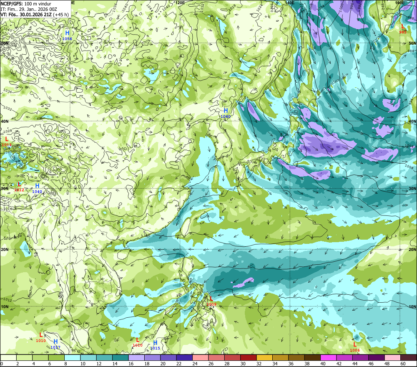Select the L 1010 marker beside H 1017
The width and height of the screenshot is (417, 367).
pos(41,337)
